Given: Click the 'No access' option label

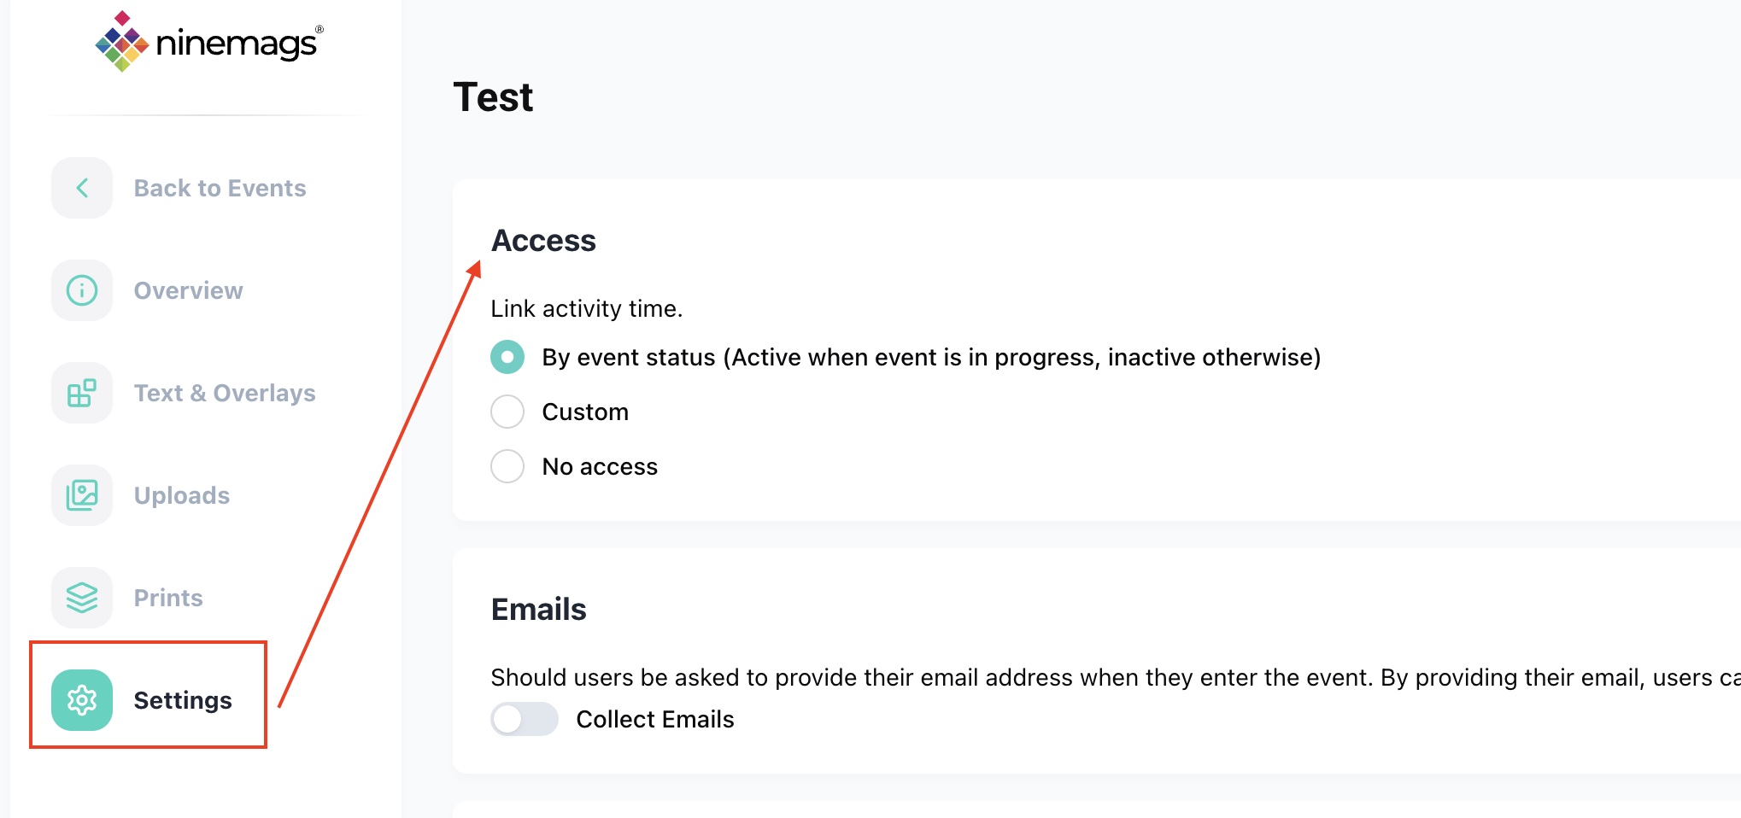Looking at the screenshot, I should [600, 466].
